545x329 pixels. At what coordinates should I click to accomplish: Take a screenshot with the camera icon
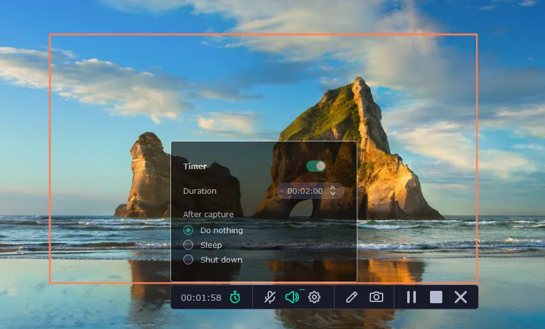376,297
